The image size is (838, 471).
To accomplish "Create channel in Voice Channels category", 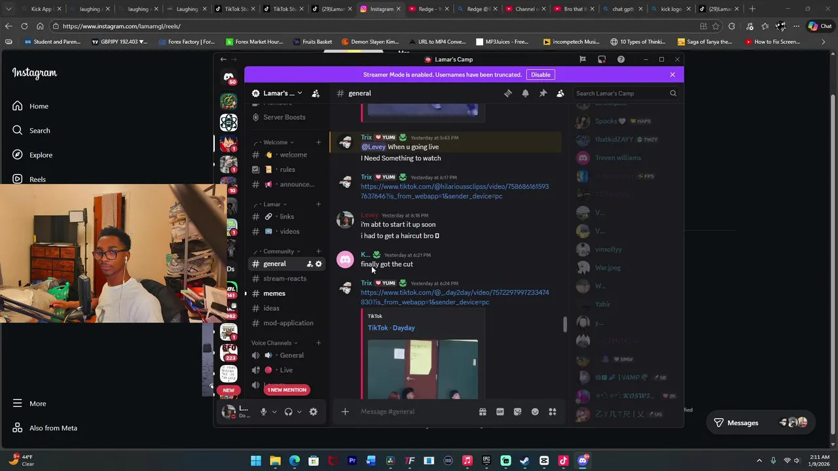I will pos(318,343).
